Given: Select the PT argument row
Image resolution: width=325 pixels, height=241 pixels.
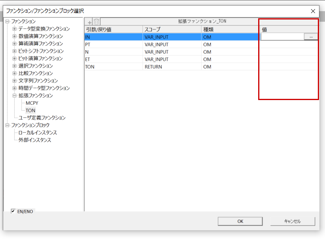Looking at the screenshot, I should pos(113,44).
